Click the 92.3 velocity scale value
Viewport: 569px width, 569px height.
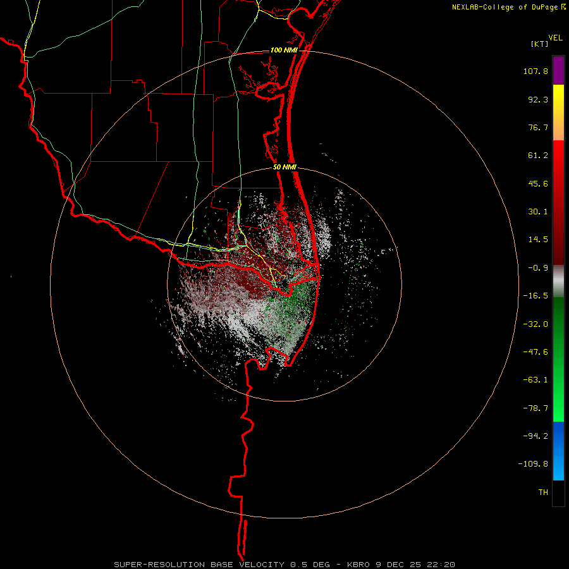coord(538,99)
